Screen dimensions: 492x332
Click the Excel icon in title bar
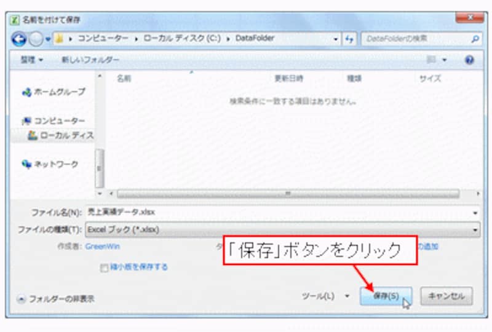pos(14,20)
